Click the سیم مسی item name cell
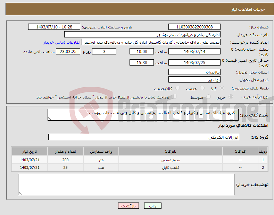The height and width of the screenshot is (215, 274). coord(171,160)
